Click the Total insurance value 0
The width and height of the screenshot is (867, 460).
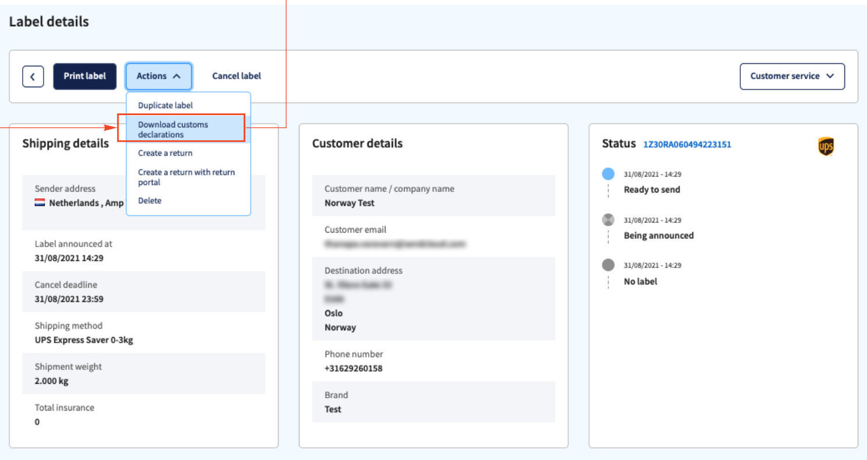[37, 422]
